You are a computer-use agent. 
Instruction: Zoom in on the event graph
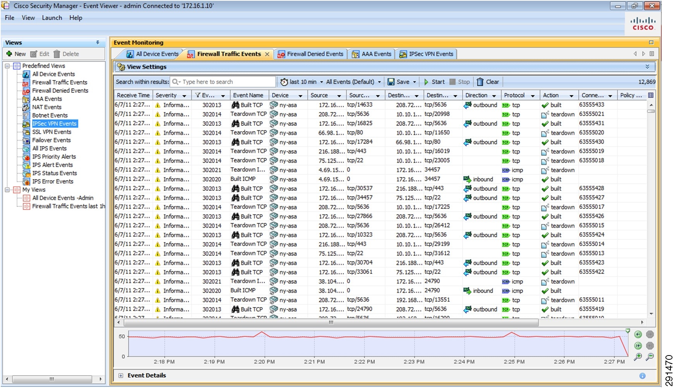pos(638,357)
